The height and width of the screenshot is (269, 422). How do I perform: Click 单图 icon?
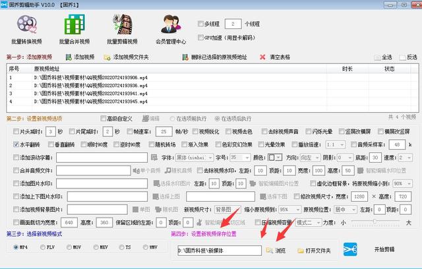pos(135,209)
